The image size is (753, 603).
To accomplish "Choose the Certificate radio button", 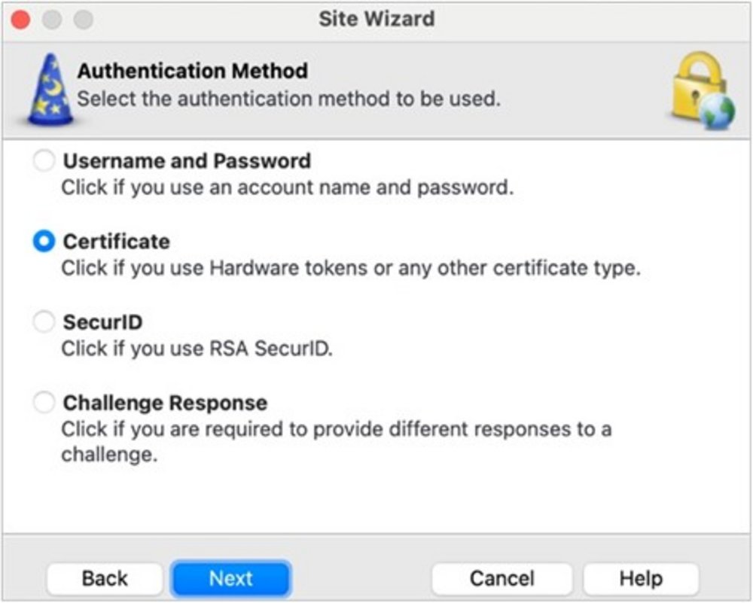I will 44,241.
